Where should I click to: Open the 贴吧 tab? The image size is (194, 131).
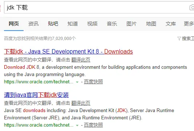coord(53,24)
